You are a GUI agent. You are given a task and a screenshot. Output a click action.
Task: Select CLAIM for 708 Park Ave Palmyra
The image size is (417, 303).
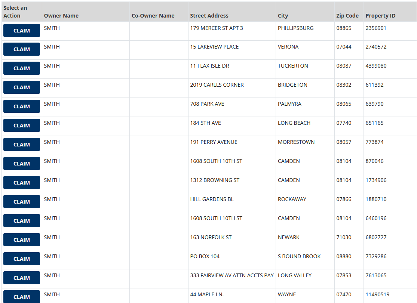[22, 106]
